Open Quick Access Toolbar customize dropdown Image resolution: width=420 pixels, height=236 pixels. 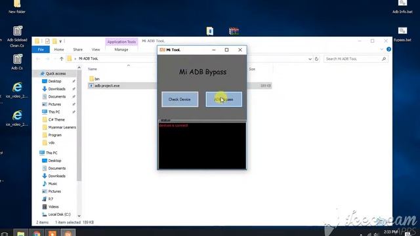coord(60,41)
